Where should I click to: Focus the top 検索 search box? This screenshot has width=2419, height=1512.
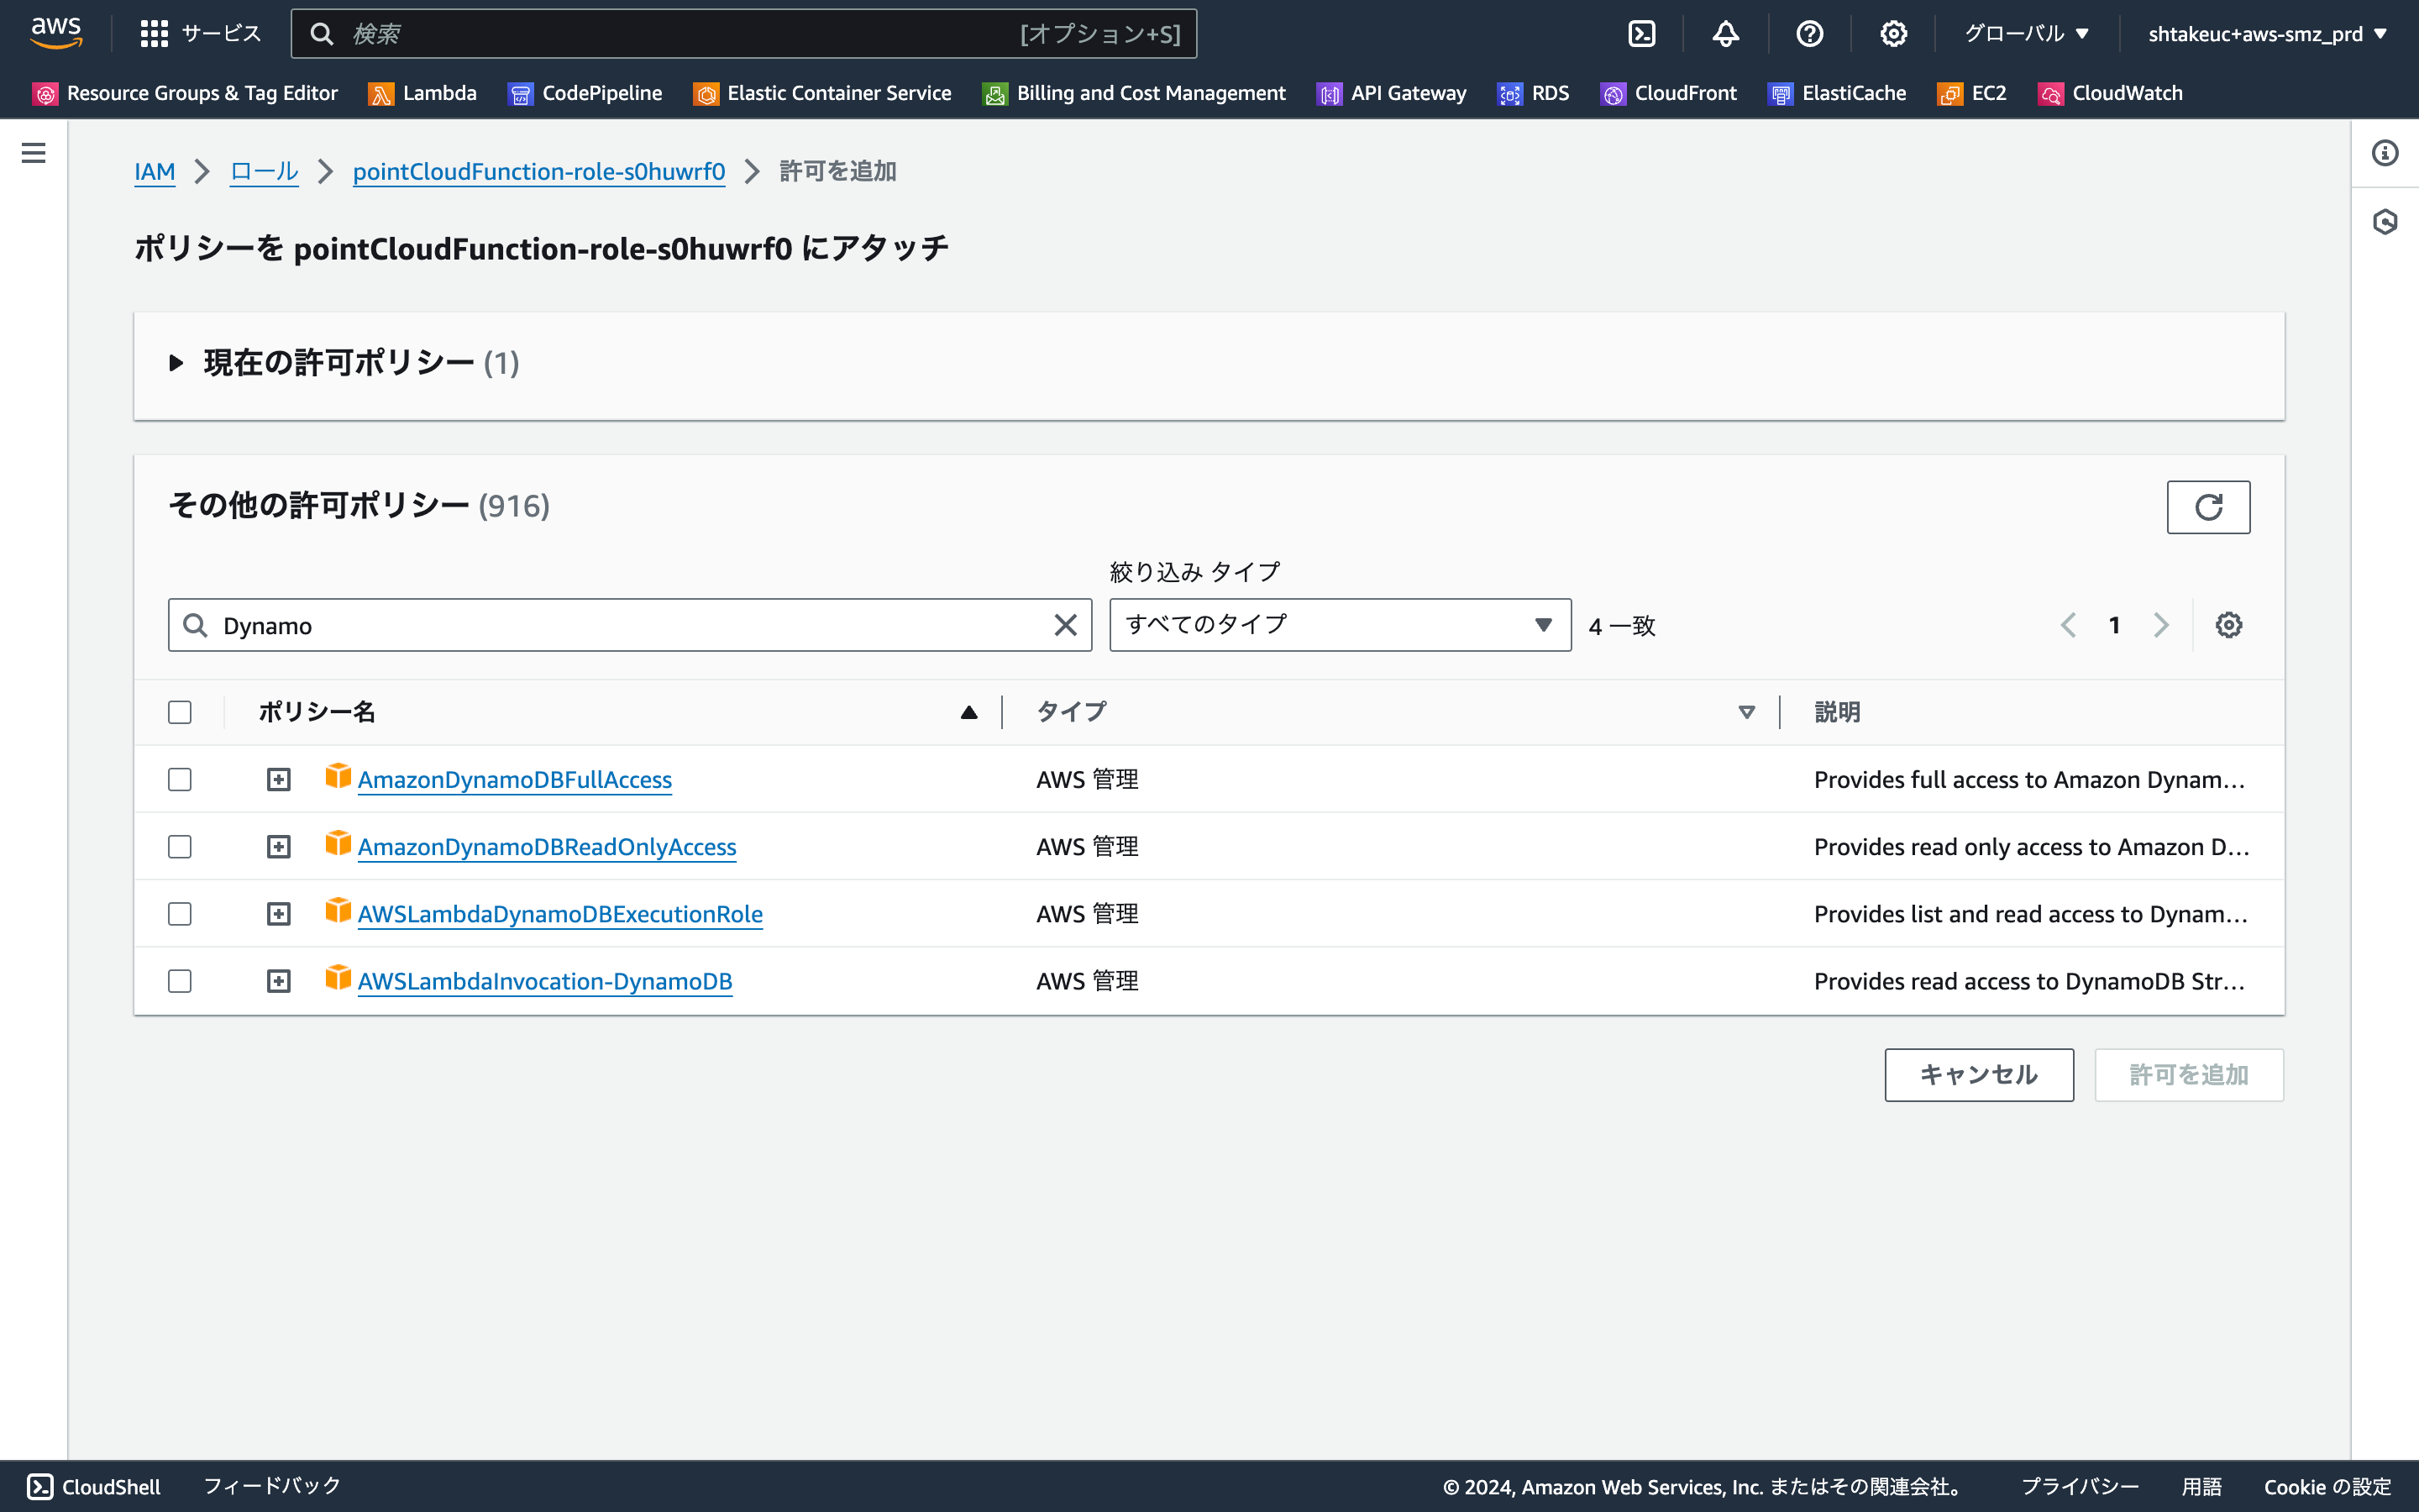pyautogui.click(x=743, y=34)
